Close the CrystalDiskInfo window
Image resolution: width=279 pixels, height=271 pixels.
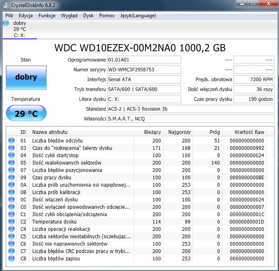coord(268,3)
